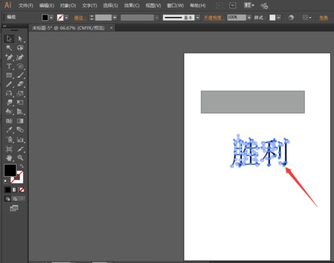Select the Paintbrush tool
This screenshot has height=263, width=334.
[x=20, y=75]
